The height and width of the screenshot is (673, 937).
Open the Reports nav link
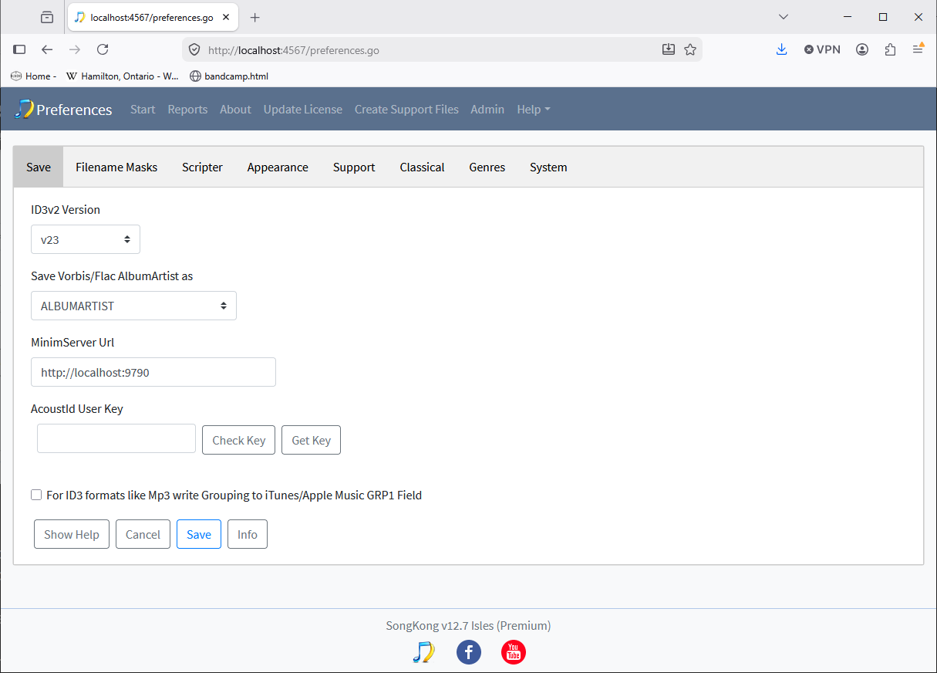187,110
